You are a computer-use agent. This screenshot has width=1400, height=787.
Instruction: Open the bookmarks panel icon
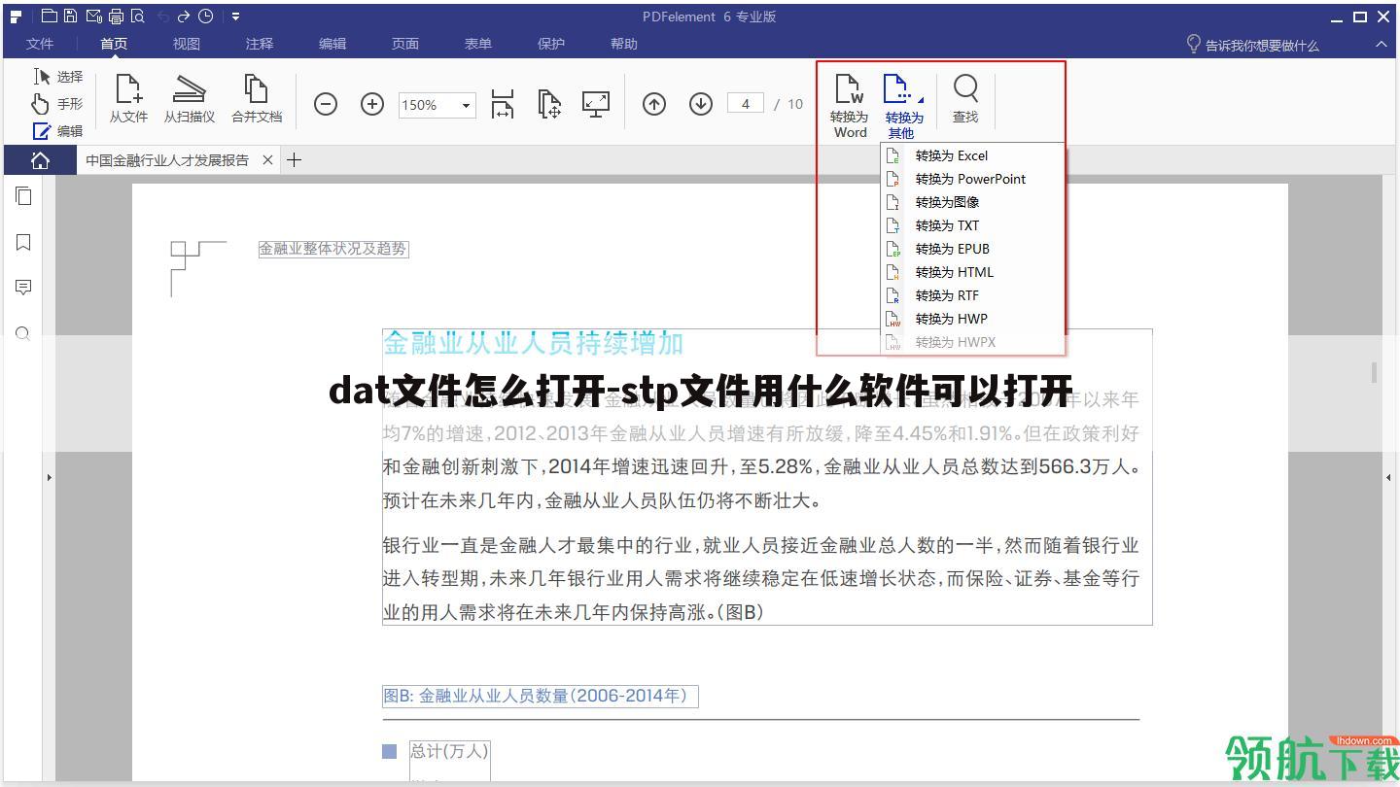[x=23, y=242]
